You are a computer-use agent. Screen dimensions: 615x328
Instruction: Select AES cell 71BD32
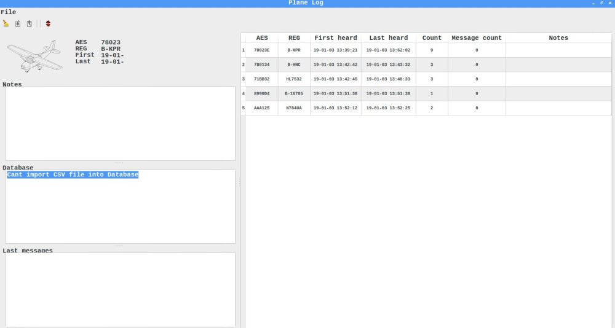[x=261, y=79]
